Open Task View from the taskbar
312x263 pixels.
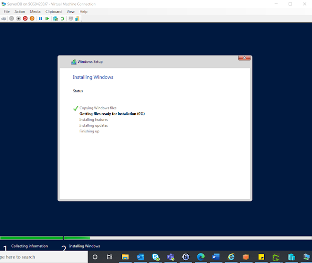pyautogui.click(x=110, y=257)
